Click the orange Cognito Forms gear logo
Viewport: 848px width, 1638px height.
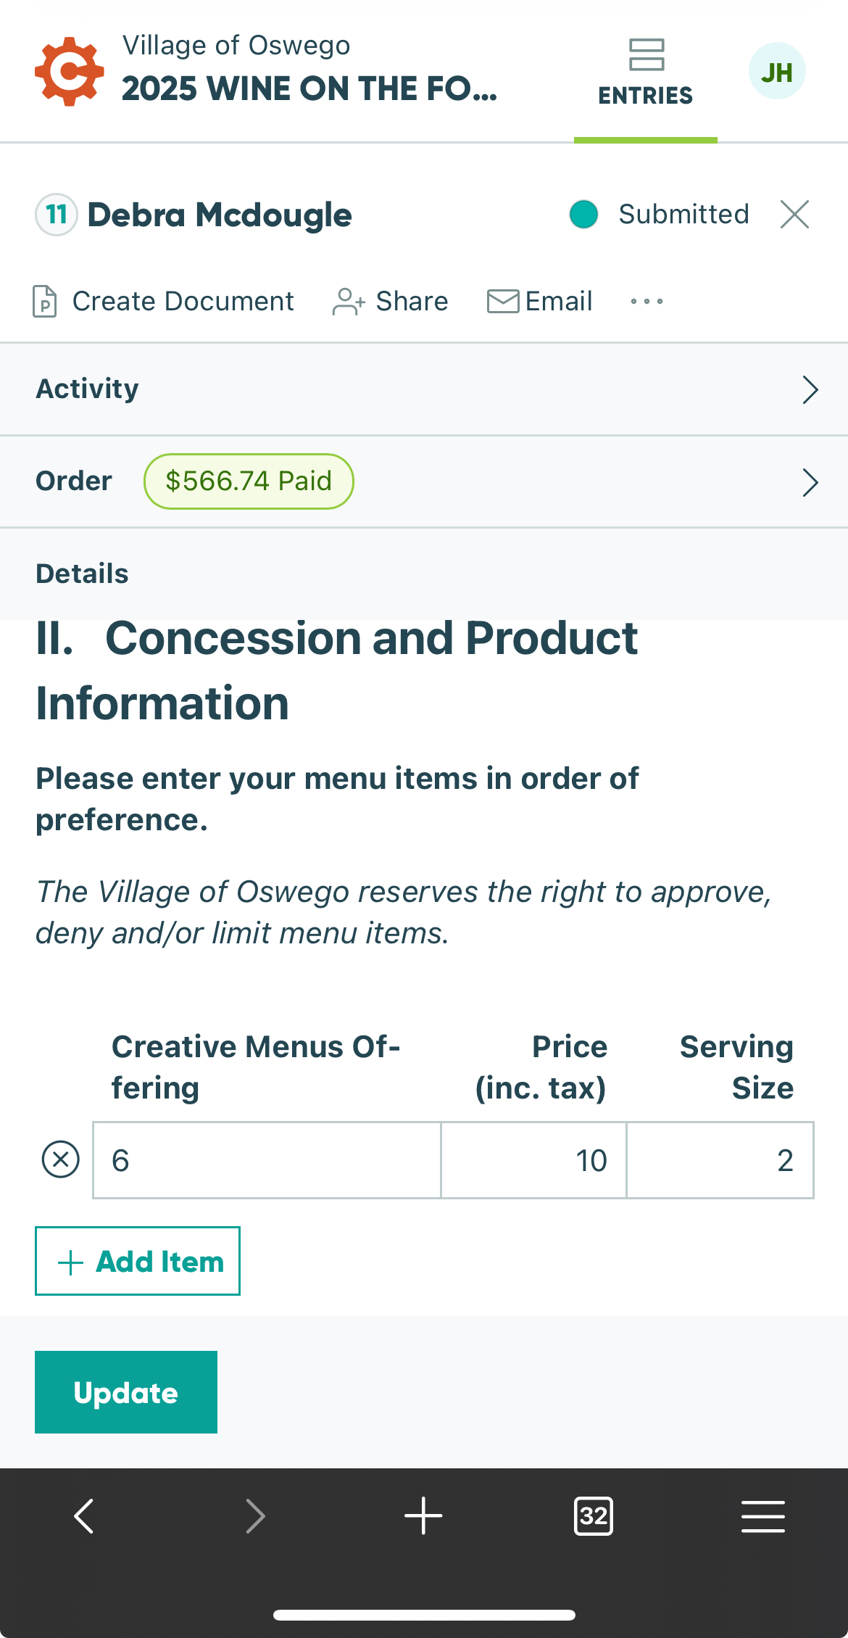coord(70,72)
